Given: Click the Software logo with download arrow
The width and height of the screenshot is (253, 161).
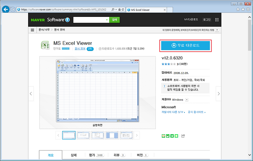Looking at the screenshot, I should point(58,20).
